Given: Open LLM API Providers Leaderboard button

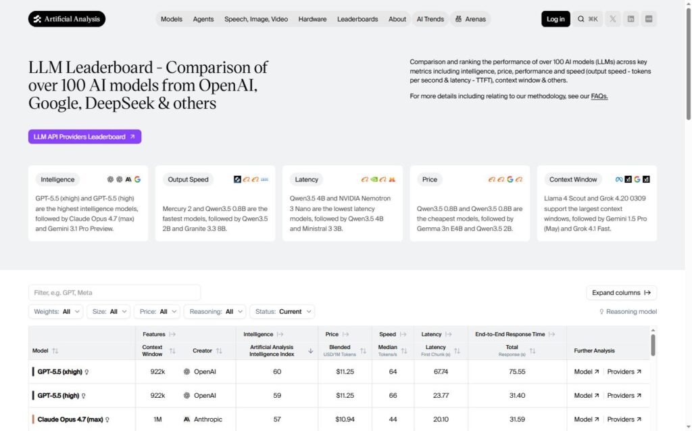Looking at the screenshot, I should click(84, 137).
